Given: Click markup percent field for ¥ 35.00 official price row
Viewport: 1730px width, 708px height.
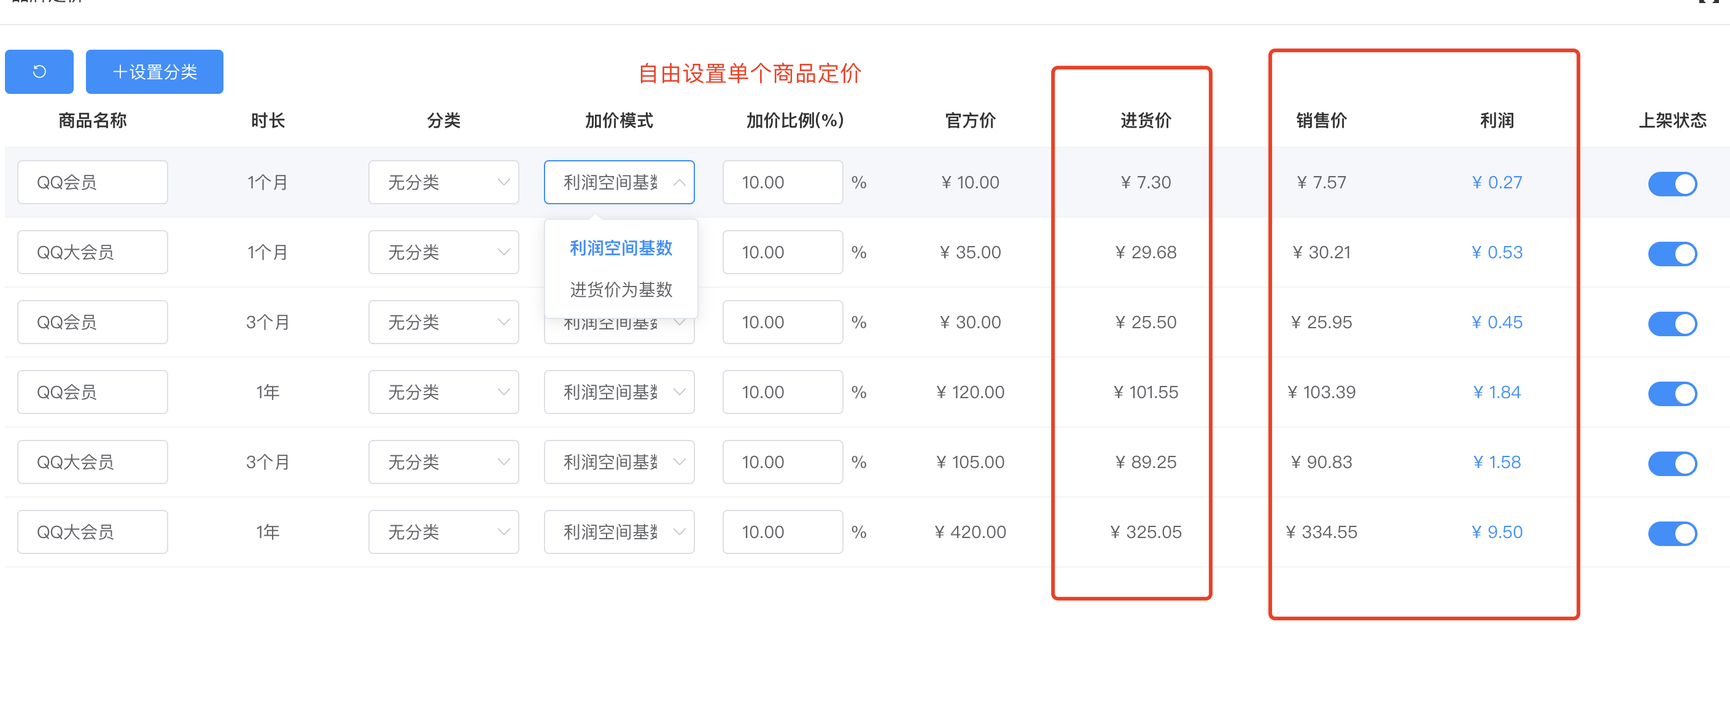Looking at the screenshot, I should [x=782, y=252].
